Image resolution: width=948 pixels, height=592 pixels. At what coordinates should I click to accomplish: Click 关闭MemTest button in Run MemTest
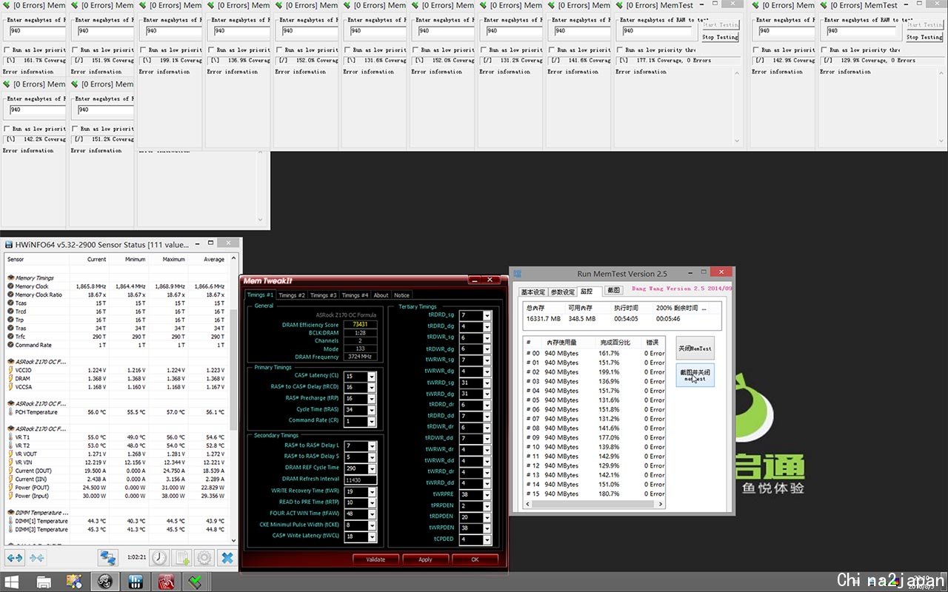coord(695,349)
